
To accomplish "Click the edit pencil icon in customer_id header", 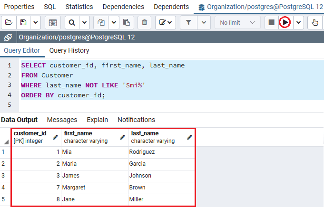I will click(55, 137).
